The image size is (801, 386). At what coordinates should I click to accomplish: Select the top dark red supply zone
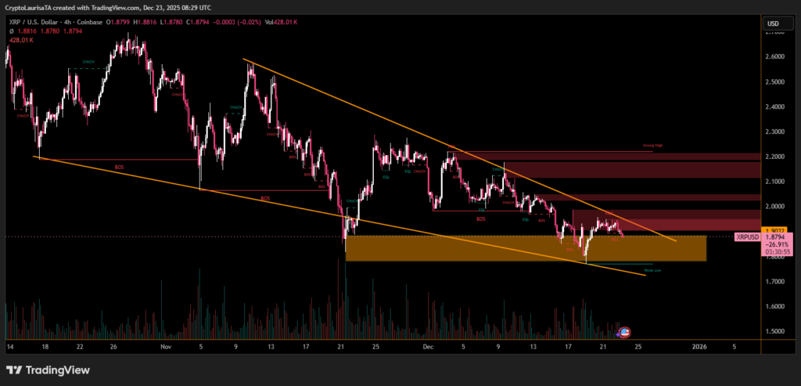548,157
